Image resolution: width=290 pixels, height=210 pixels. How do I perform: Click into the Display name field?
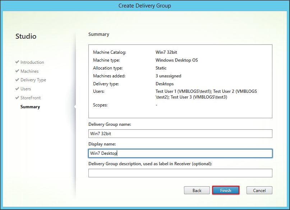[x=180, y=153]
